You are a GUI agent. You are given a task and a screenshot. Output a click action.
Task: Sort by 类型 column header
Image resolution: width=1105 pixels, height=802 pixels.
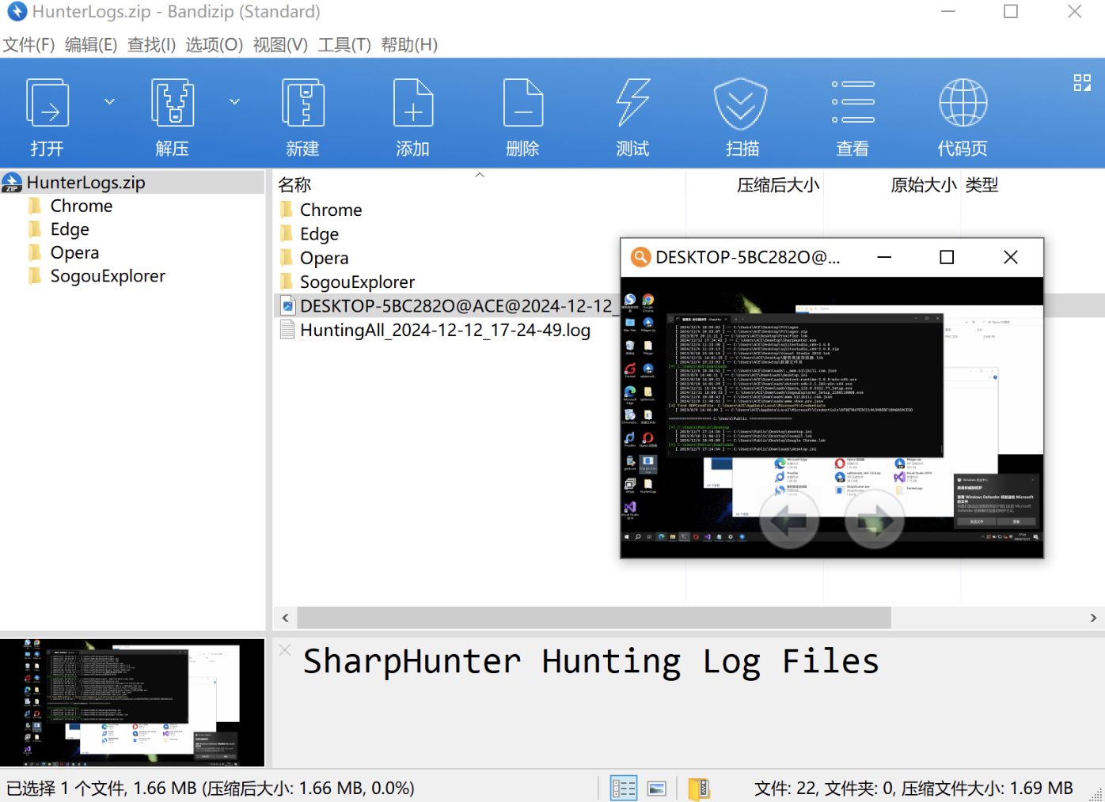coord(982,184)
